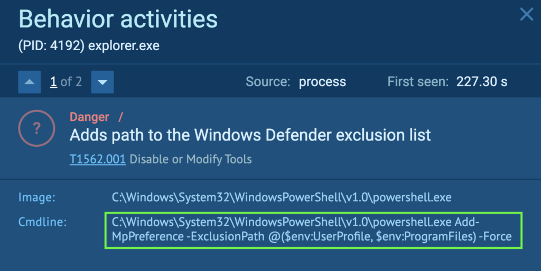Image resolution: width=541 pixels, height=271 pixels.
Task: Click the Cmdline field label
Action: tap(42, 222)
